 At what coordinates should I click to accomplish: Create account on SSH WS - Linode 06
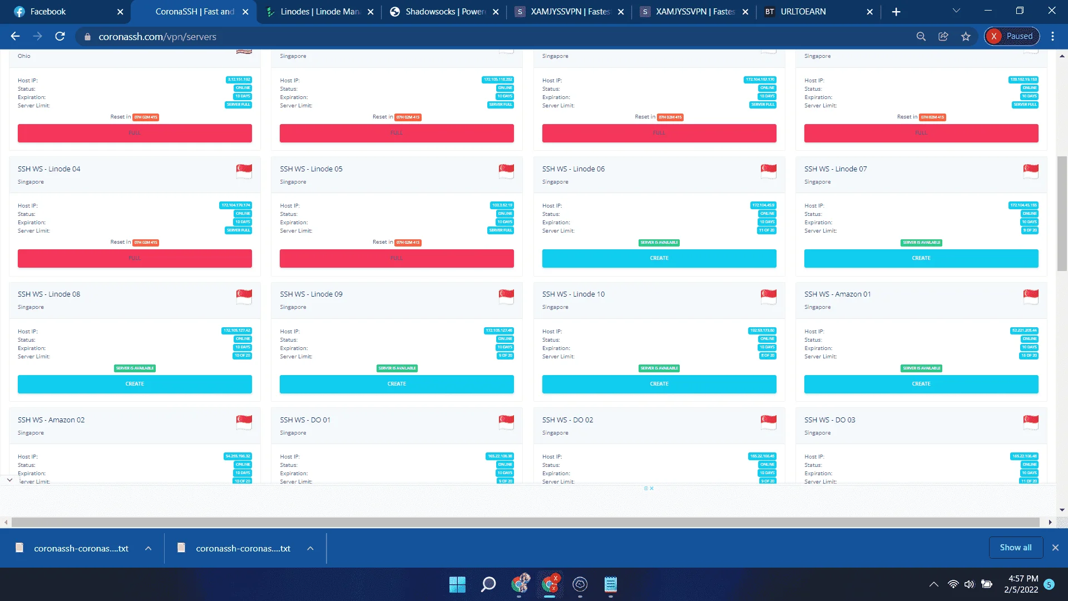pos(659,258)
